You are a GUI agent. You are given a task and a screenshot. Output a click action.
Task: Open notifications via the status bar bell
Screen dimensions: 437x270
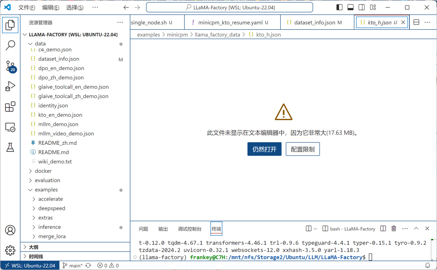[x=427, y=266]
